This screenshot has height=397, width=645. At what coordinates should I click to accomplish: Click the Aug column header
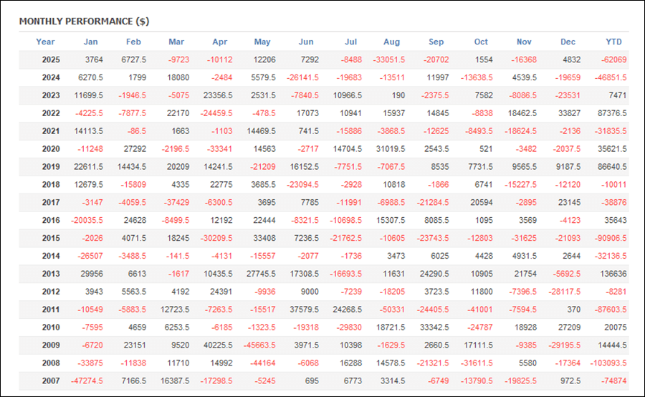(x=391, y=42)
